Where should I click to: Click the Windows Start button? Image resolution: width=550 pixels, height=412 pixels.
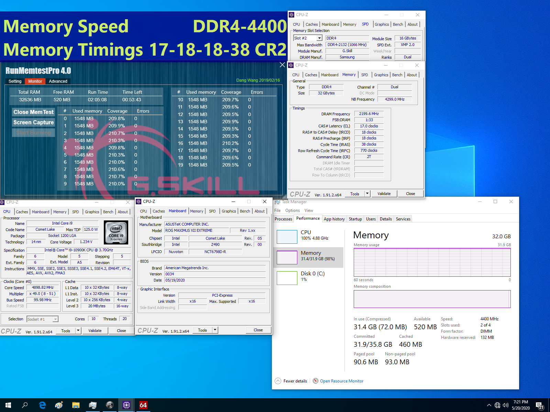[8, 405]
